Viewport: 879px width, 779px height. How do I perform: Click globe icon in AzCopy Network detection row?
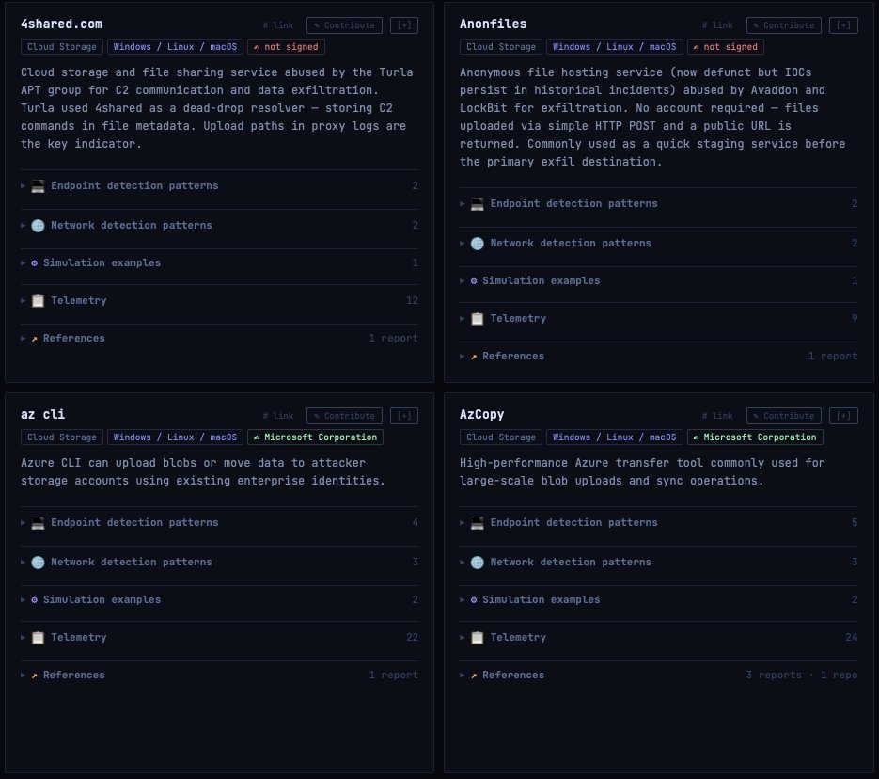477,562
